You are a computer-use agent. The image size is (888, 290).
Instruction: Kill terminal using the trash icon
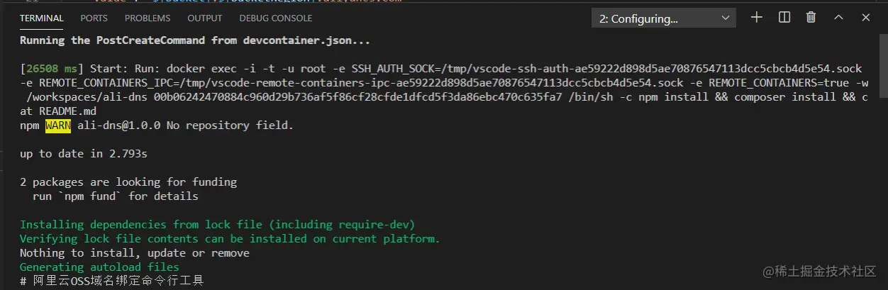(x=811, y=18)
